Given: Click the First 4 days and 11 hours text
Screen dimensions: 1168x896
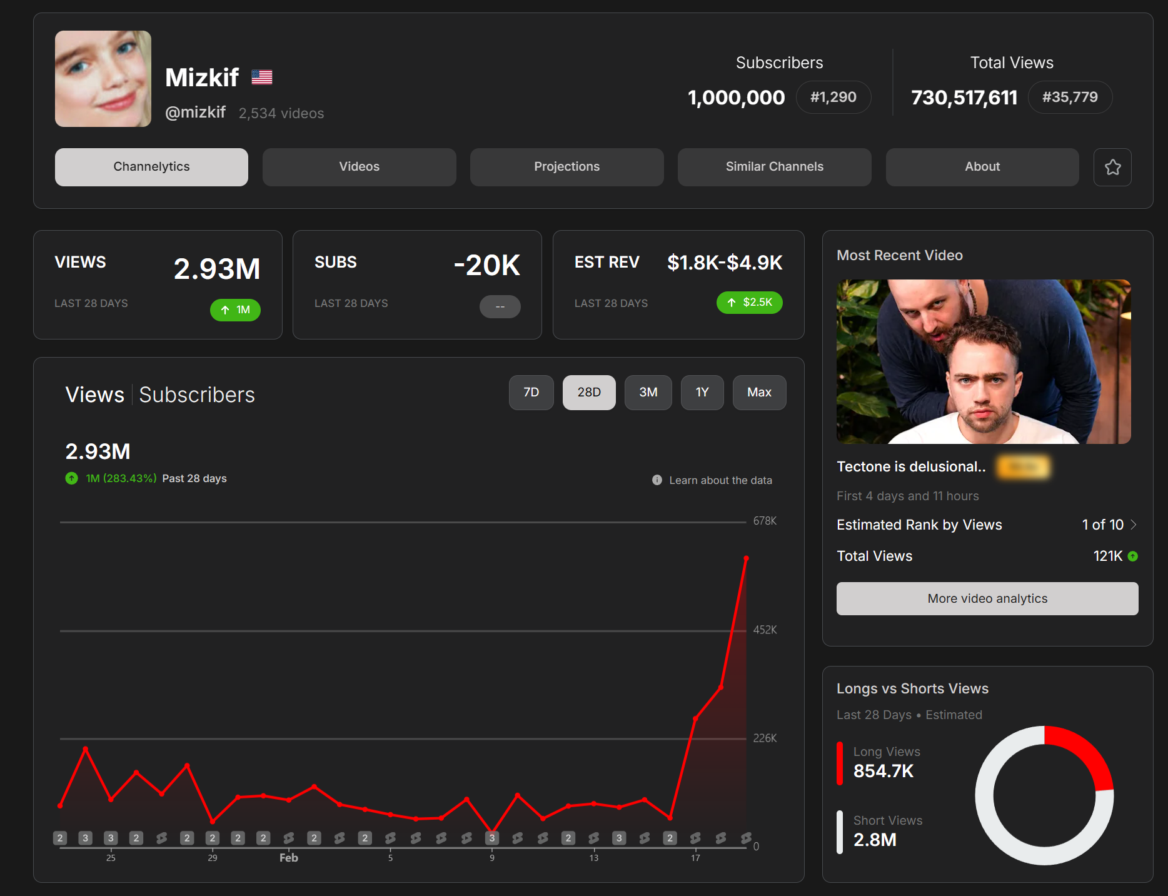Looking at the screenshot, I should click(907, 496).
